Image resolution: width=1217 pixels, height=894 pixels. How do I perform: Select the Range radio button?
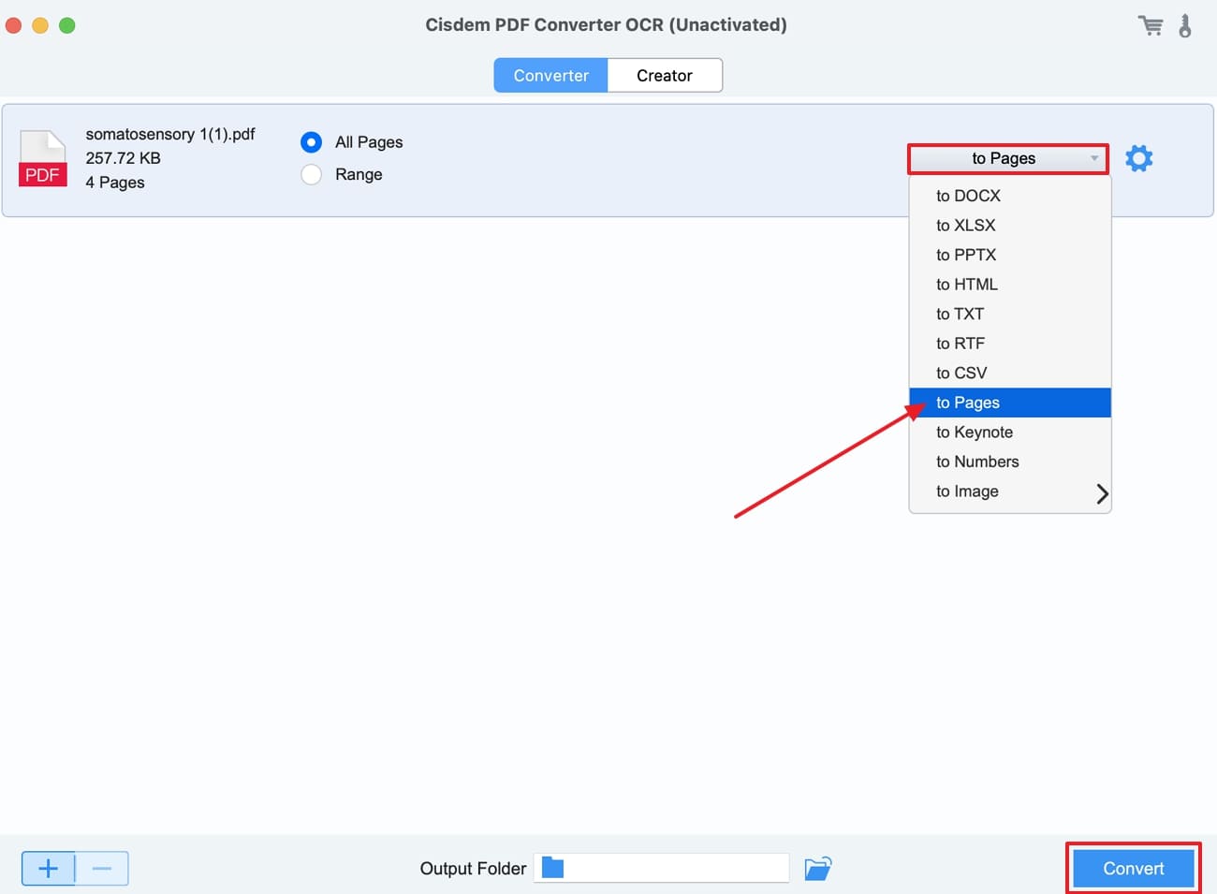coord(312,174)
